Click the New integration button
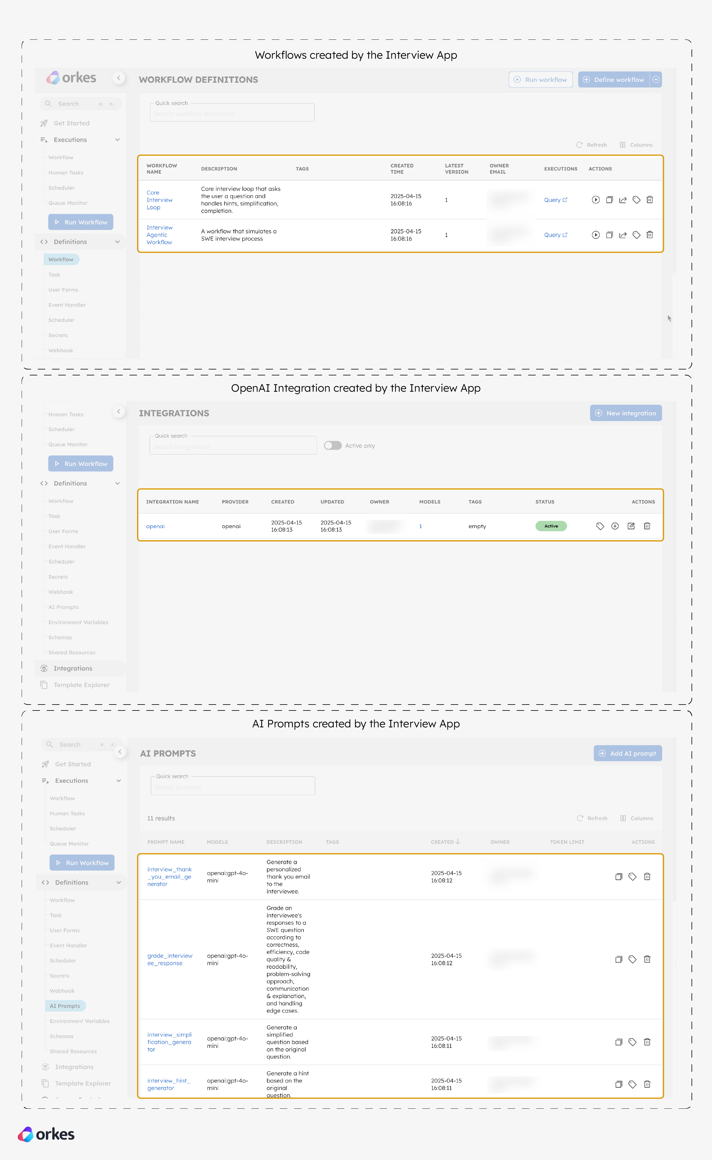 pos(626,413)
